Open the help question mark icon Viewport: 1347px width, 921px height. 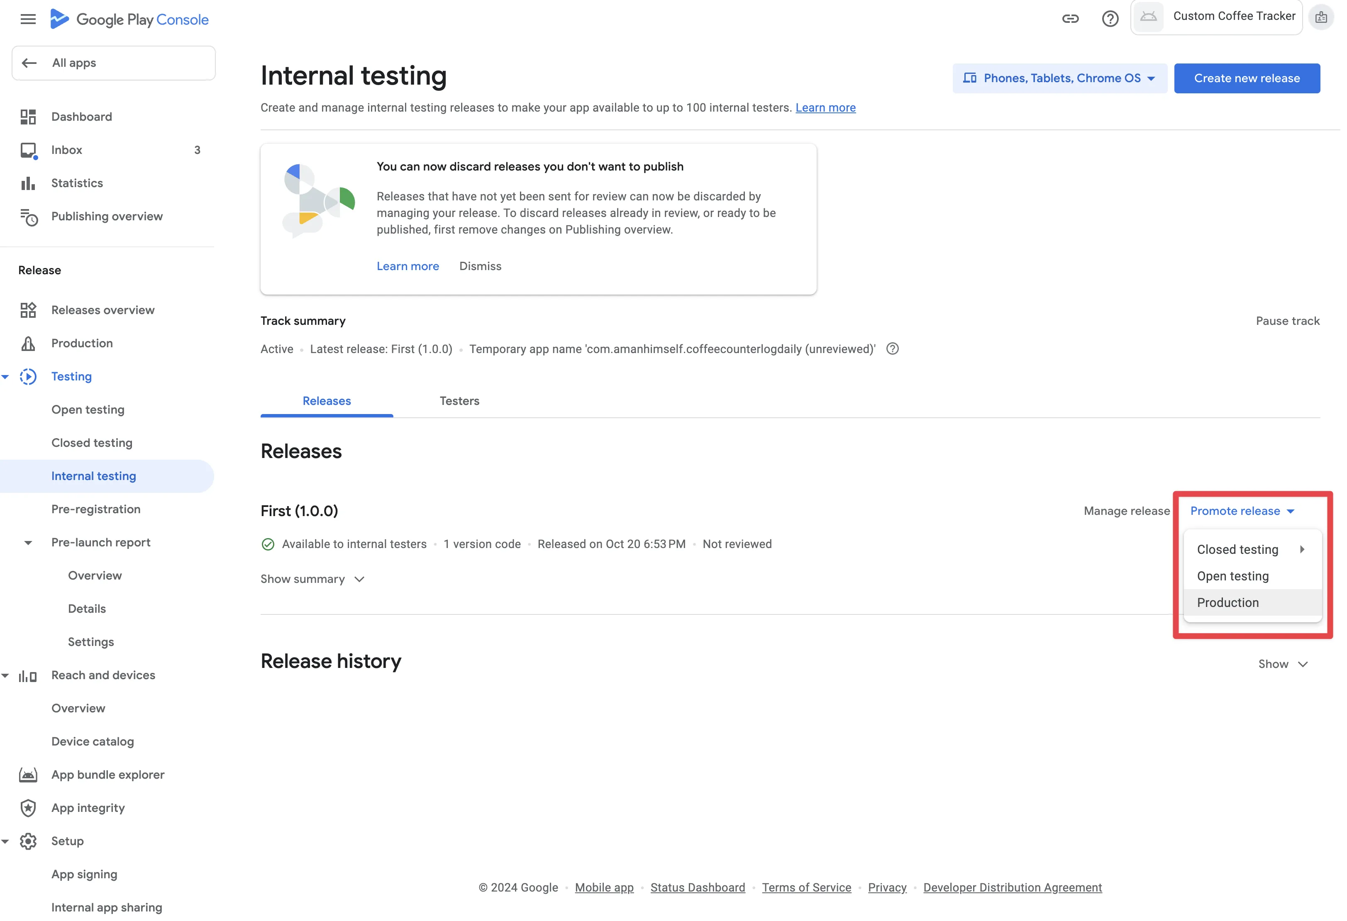click(1110, 19)
